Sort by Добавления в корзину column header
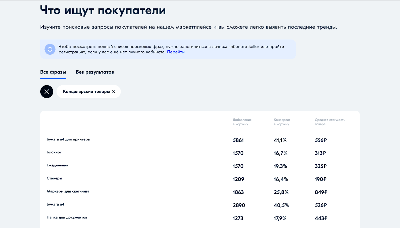Screen dimensions: 400x228 click(x=242, y=122)
